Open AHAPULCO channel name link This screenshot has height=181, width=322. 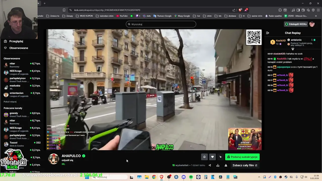(71, 156)
